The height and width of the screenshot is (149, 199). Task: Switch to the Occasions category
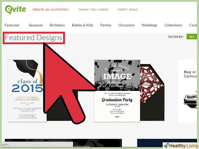pyautogui.click(x=126, y=25)
